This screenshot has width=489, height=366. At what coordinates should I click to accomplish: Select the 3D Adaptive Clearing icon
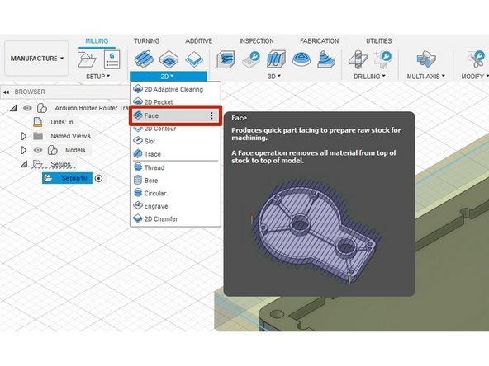[226, 59]
